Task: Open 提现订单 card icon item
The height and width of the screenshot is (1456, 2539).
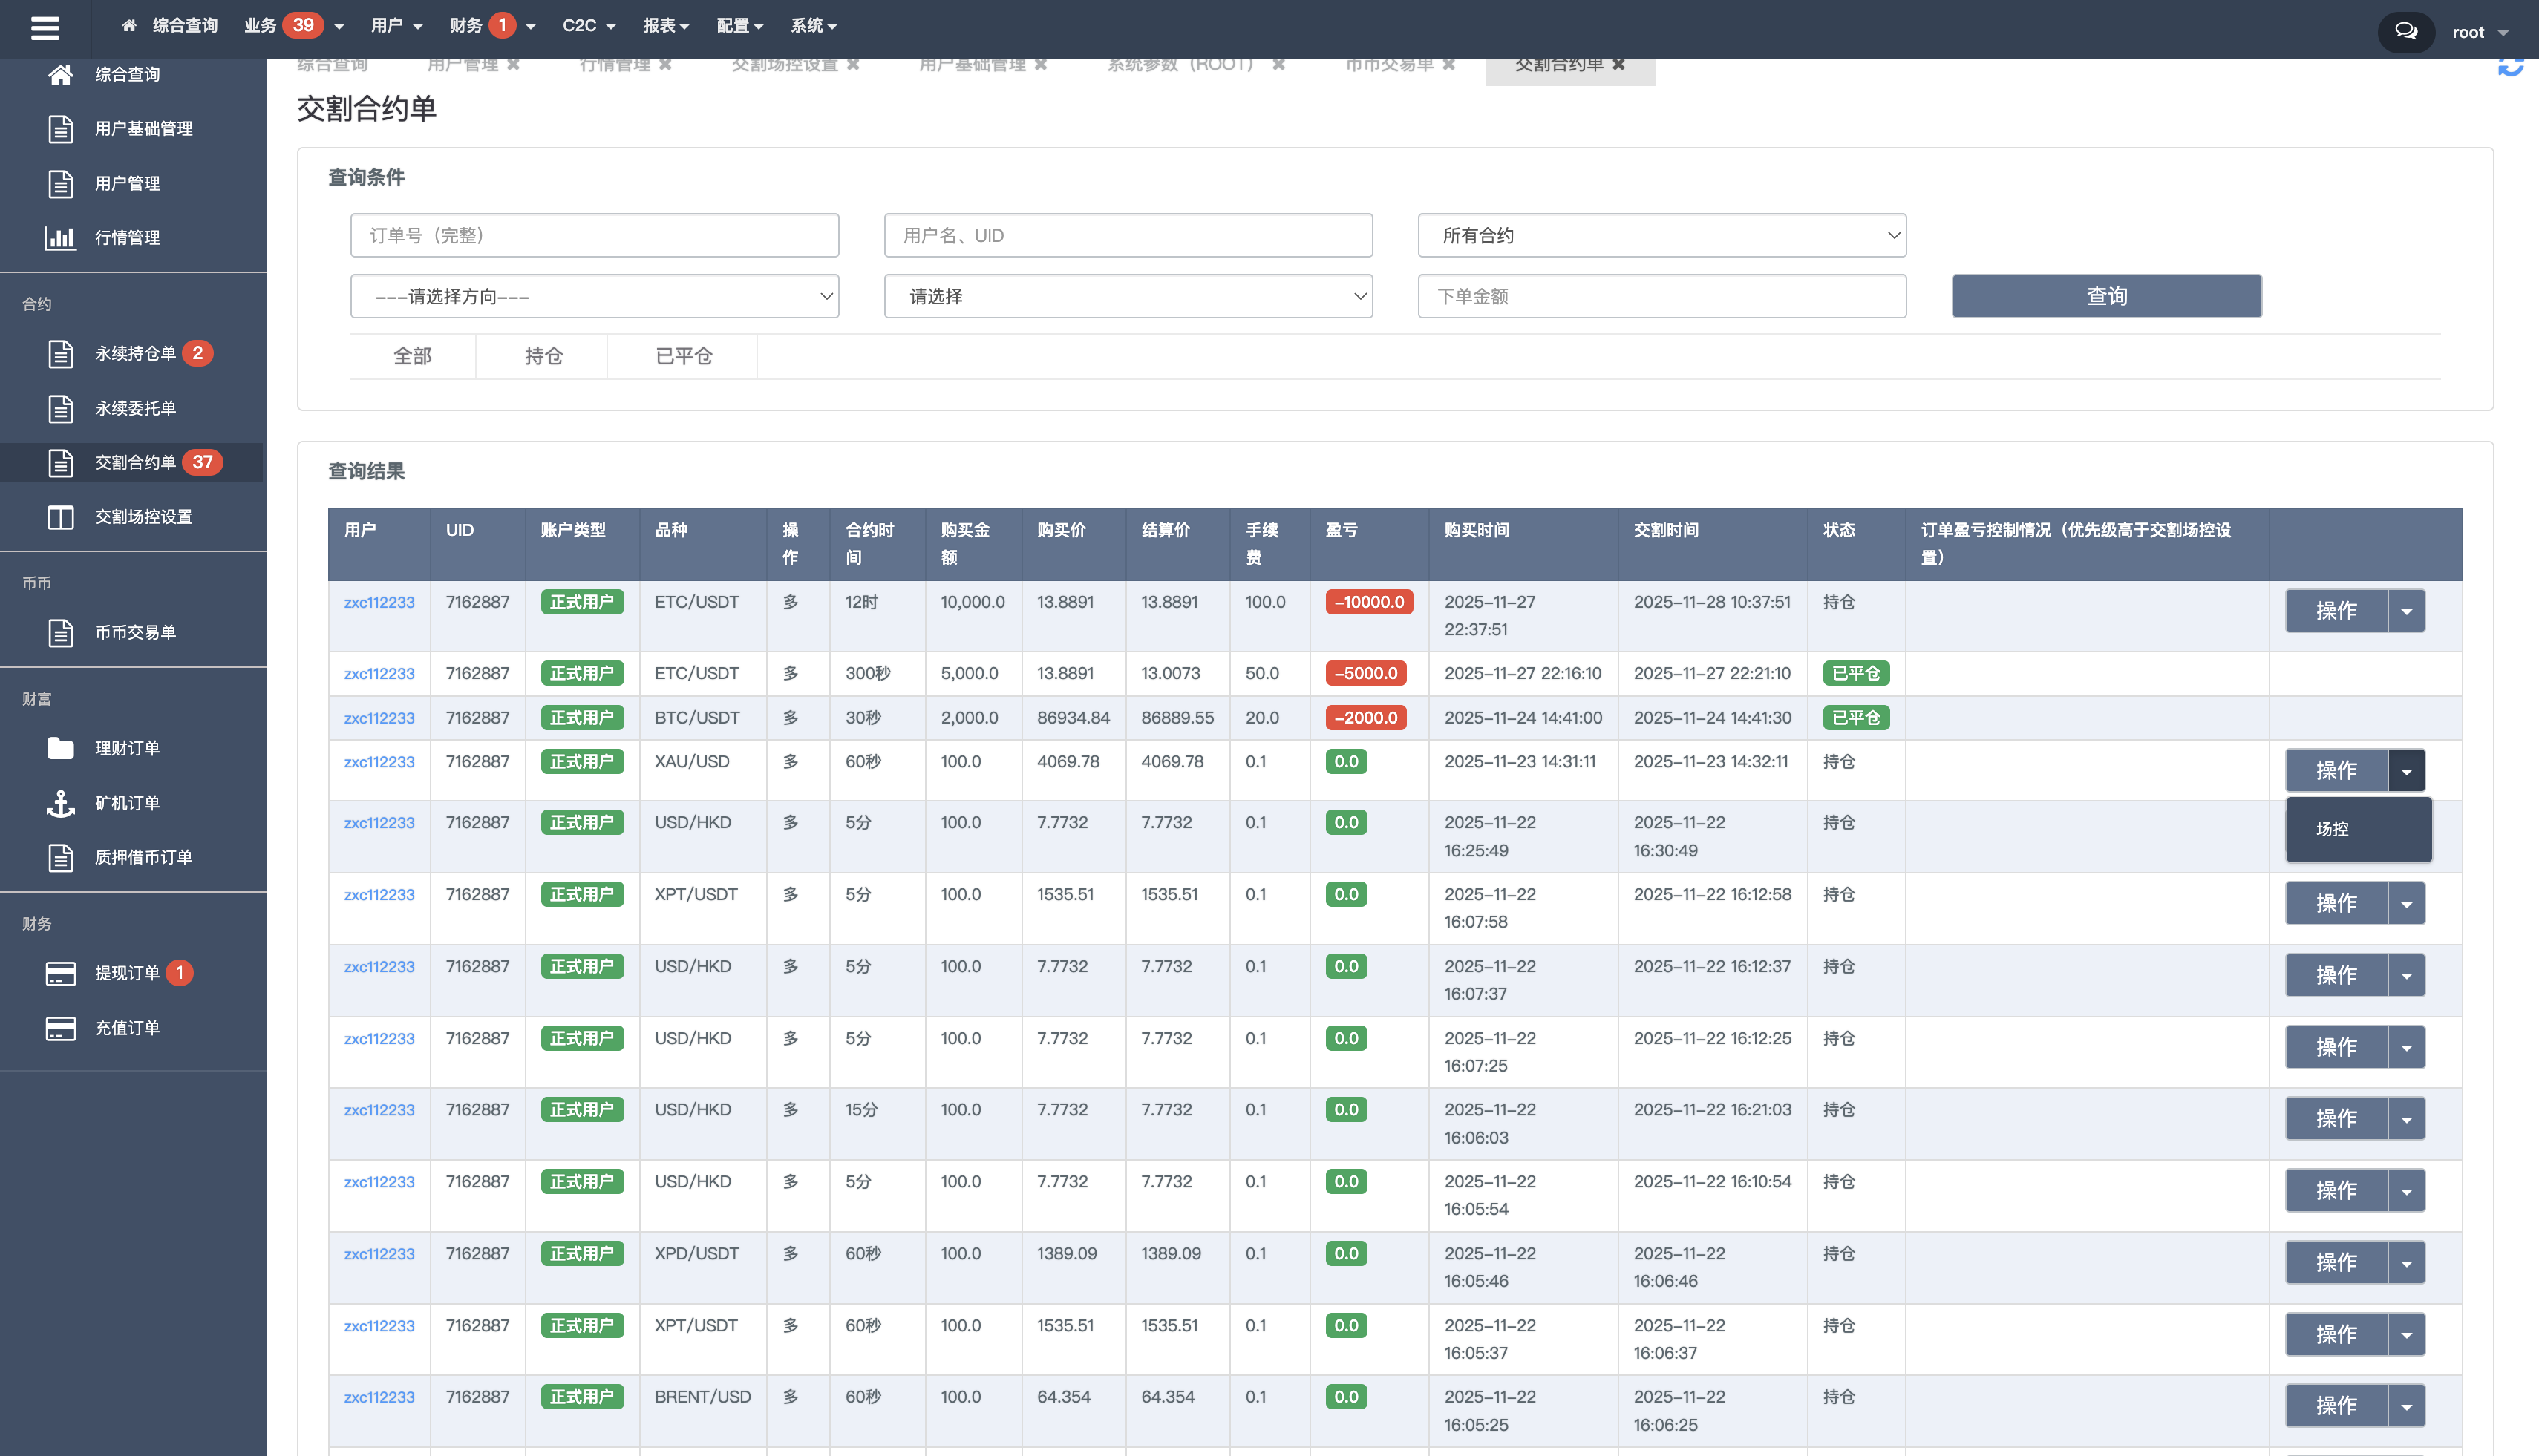Action: point(60,973)
